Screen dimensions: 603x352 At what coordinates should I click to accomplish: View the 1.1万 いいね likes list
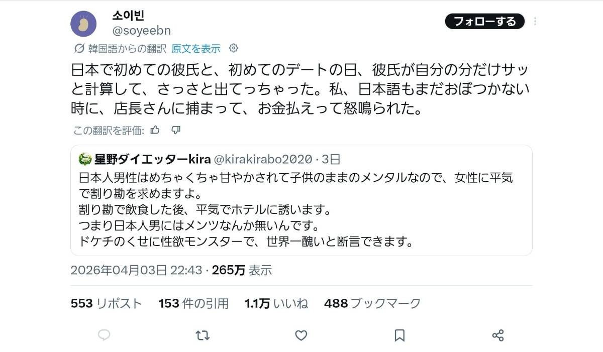point(276,303)
